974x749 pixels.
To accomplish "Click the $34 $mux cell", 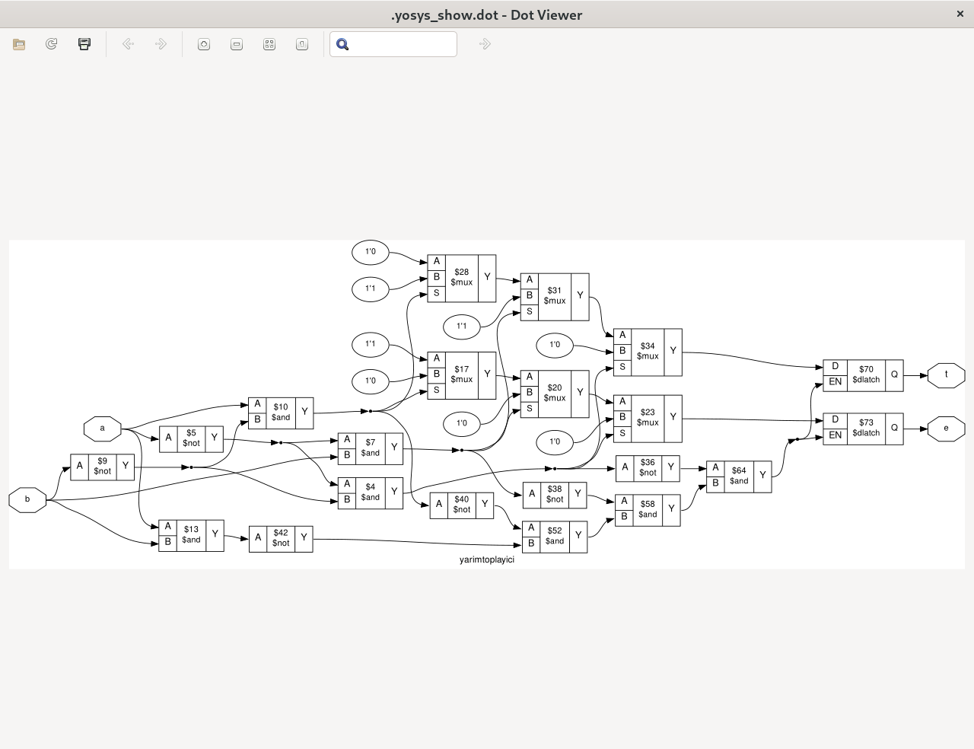I will (x=648, y=352).
